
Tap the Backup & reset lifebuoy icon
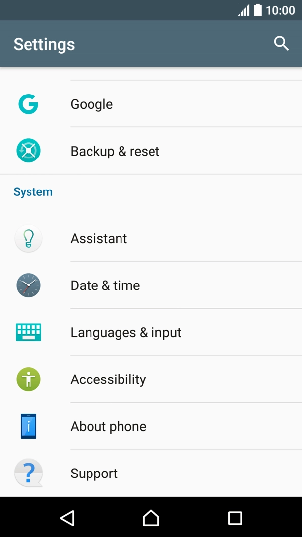[29, 151]
